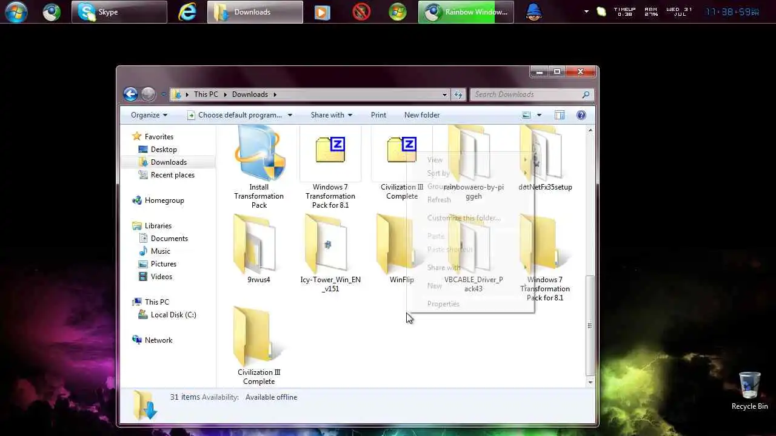Click Choose default program button
The height and width of the screenshot is (436, 776).
(235, 115)
